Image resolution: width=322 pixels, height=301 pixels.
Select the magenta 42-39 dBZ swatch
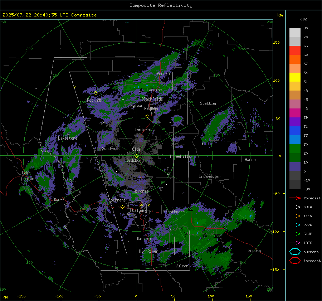[x=295, y=113]
